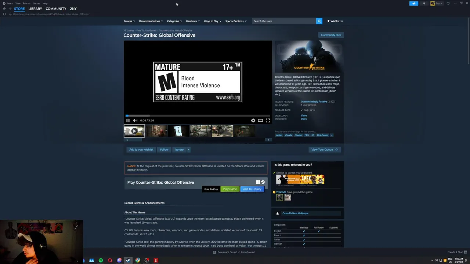Open Spotify from the taskbar
The image size is (470, 264).
coord(101,260)
